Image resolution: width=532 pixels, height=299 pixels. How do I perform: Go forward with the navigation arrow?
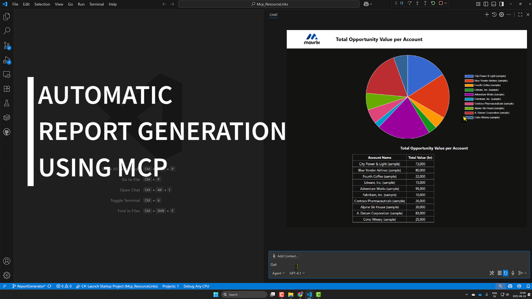172,4
